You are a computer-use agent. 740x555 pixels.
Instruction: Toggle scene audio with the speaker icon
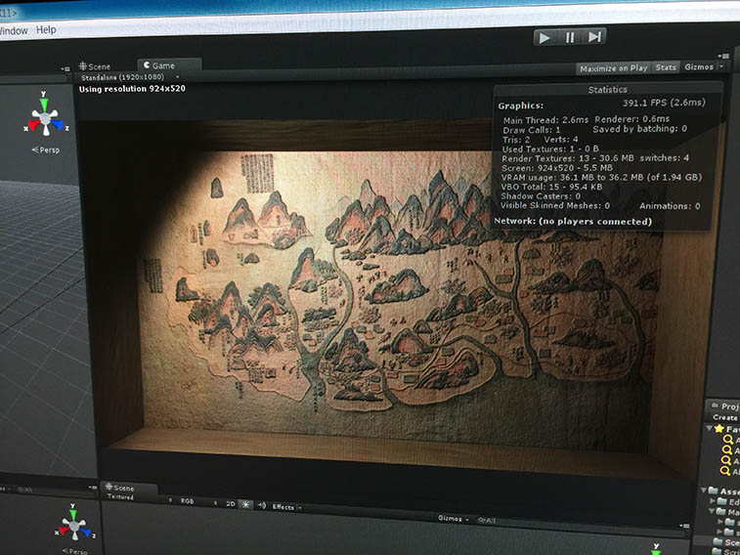point(261,505)
